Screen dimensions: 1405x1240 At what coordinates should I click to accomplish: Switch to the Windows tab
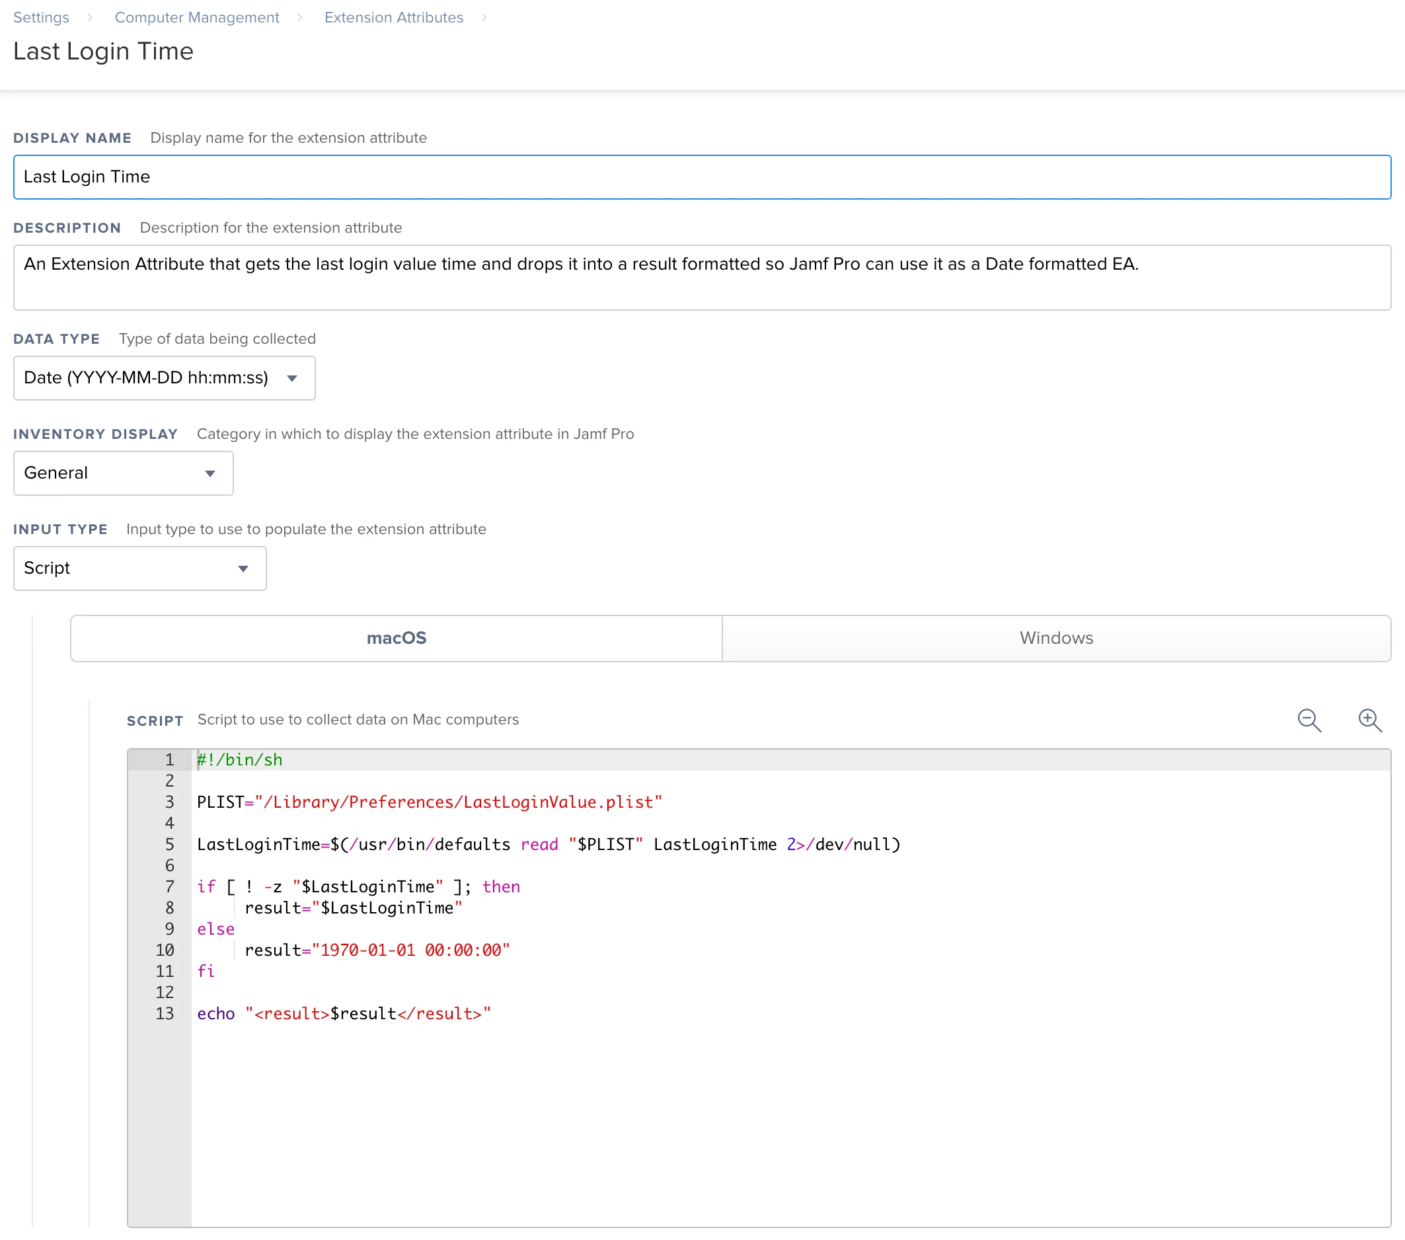click(1056, 638)
